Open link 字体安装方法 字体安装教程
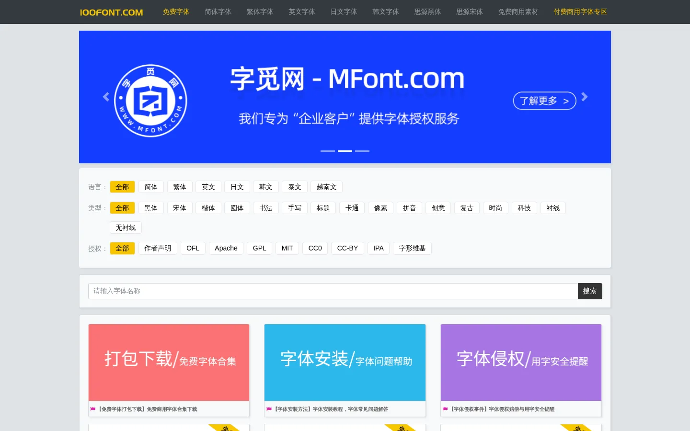The image size is (690, 431). [x=331, y=409]
